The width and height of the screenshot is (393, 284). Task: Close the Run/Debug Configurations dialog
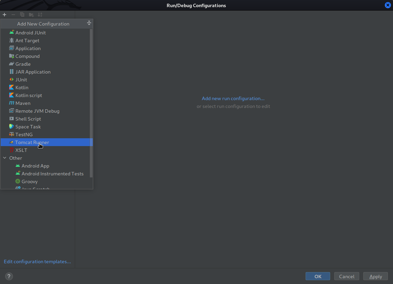tap(388, 5)
